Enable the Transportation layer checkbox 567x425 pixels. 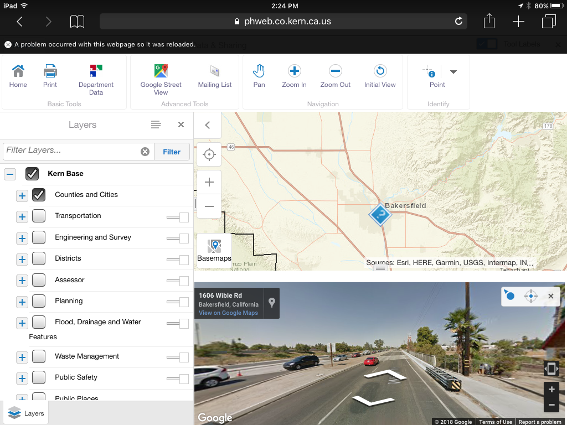39,216
